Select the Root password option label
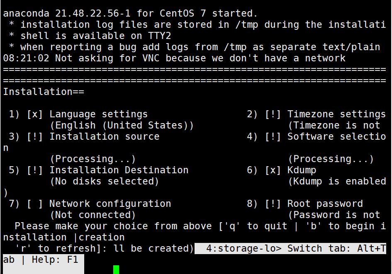Screen dimensions: 392x274 325,204
